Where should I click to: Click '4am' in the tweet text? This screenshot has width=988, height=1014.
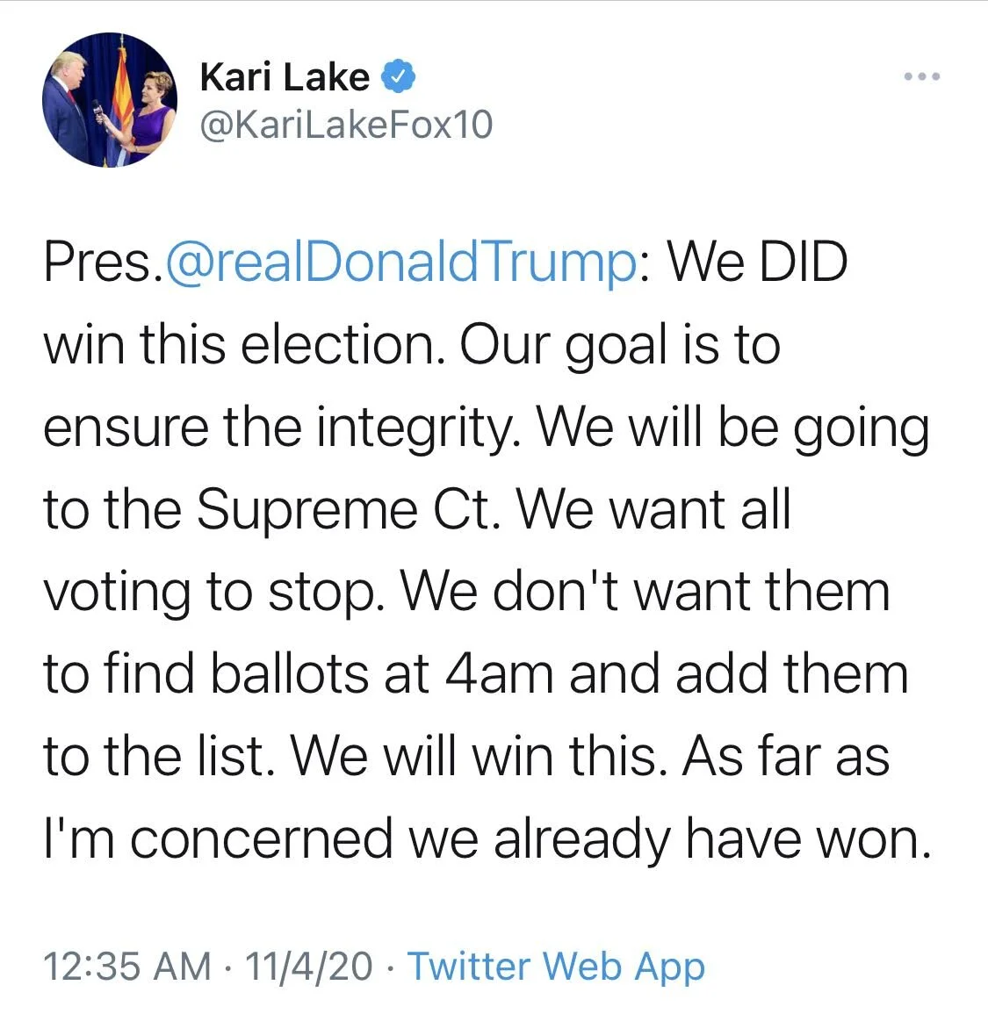click(500, 674)
